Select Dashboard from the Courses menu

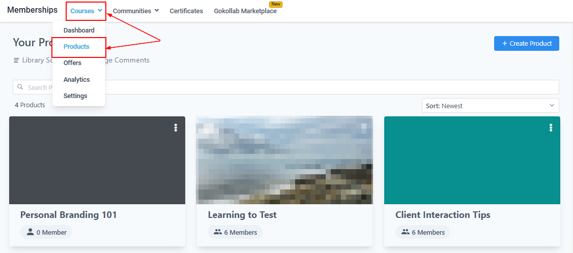click(79, 30)
